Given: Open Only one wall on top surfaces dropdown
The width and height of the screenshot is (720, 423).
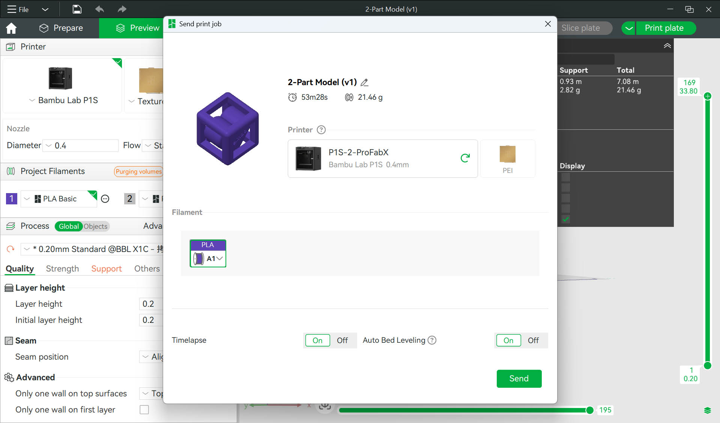Looking at the screenshot, I should tap(151, 393).
